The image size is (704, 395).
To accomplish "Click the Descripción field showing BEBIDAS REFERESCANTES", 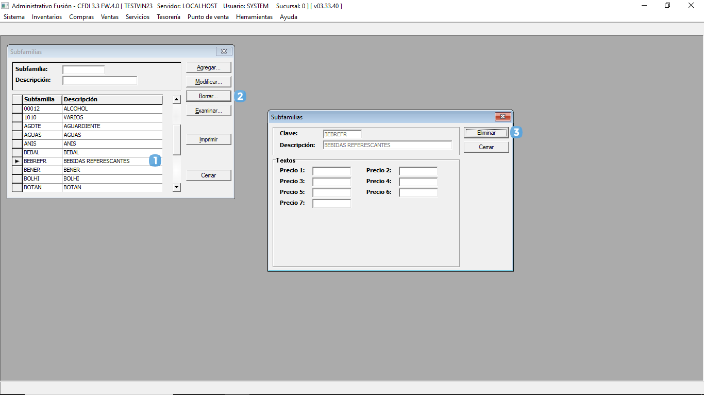I will click(x=388, y=145).
